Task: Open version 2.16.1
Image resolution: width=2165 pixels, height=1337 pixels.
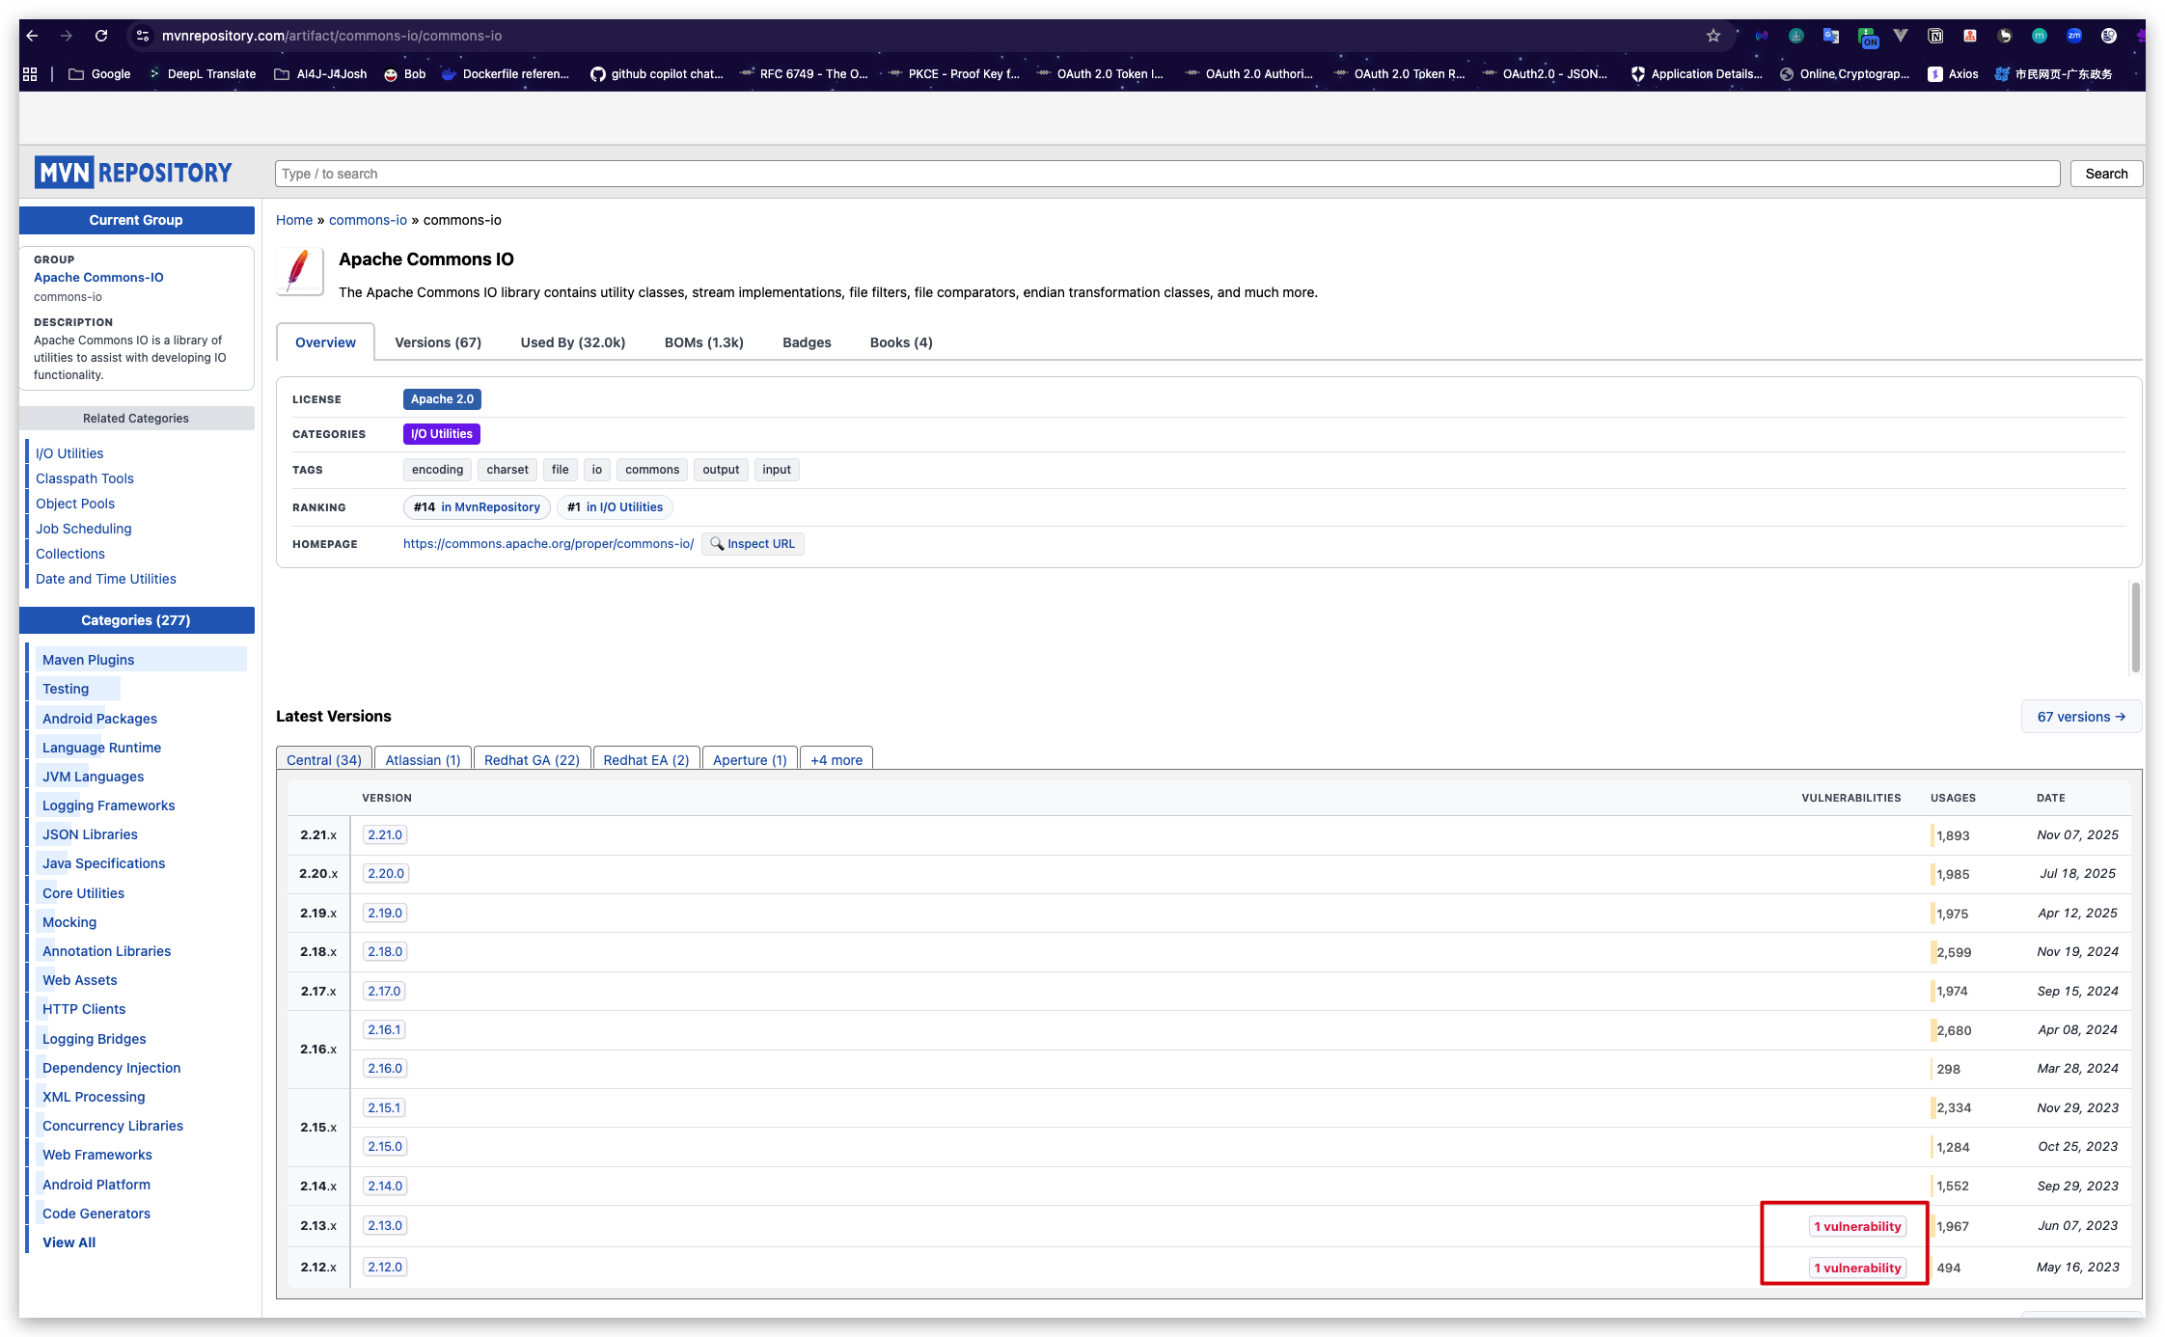Action: [x=384, y=1029]
